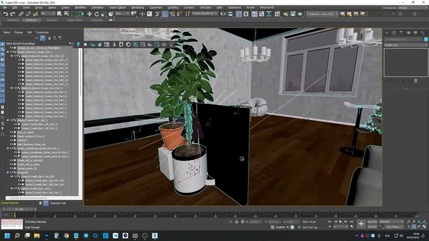Image resolution: width=429 pixels, height=241 pixels.
Task: Click the Zoom Extents viewport control
Action: 419,222
